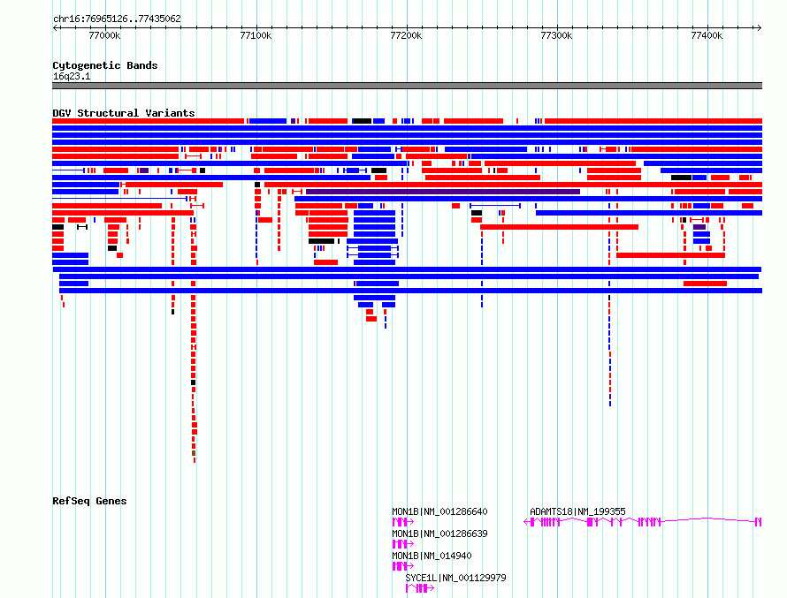The height and width of the screenshot is (598, 787).
Task: Select the MON1B NM_001286639 gene label
Action: coord(439,534)
